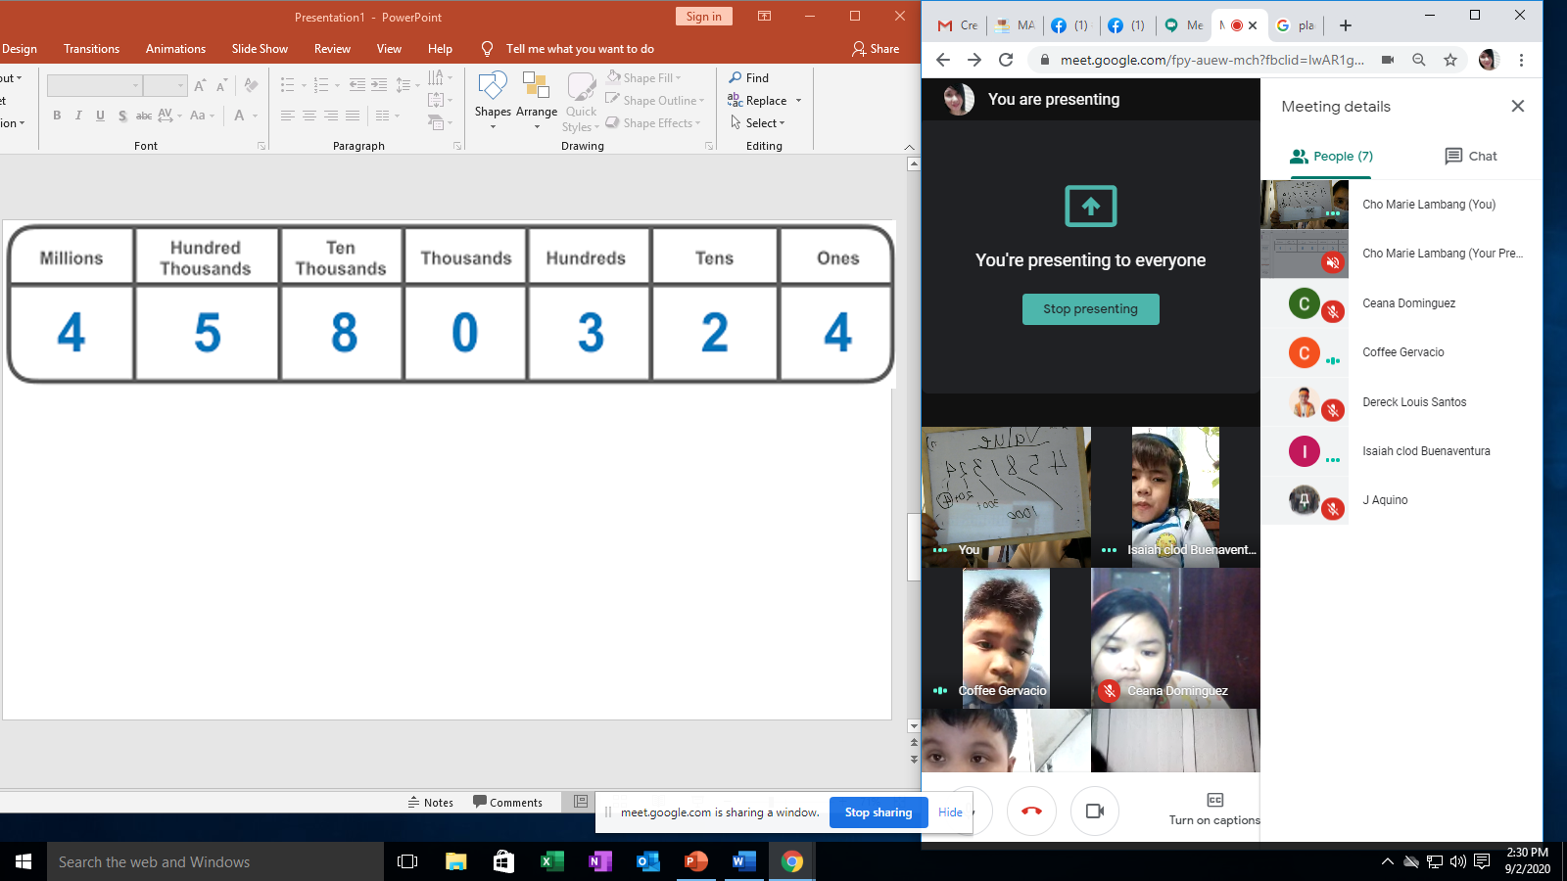Screen dimensions: 1567x881
Task: Toggle Italic formatting
Action: click(78, 116)
